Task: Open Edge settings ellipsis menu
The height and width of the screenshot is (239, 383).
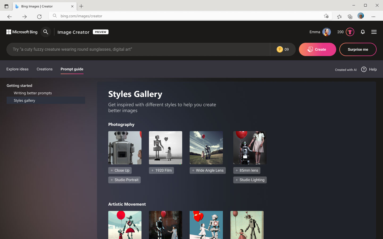Action: point(373,16)
